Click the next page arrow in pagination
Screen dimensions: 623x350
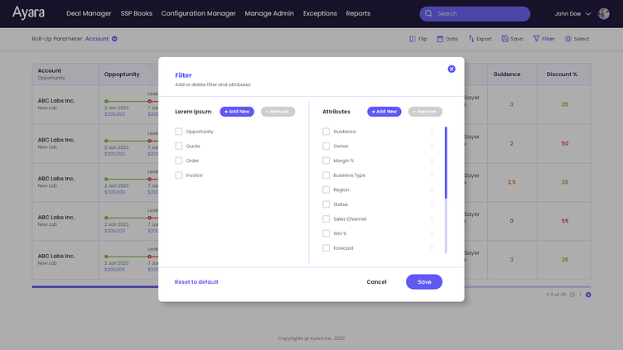(x=588, y=295)
